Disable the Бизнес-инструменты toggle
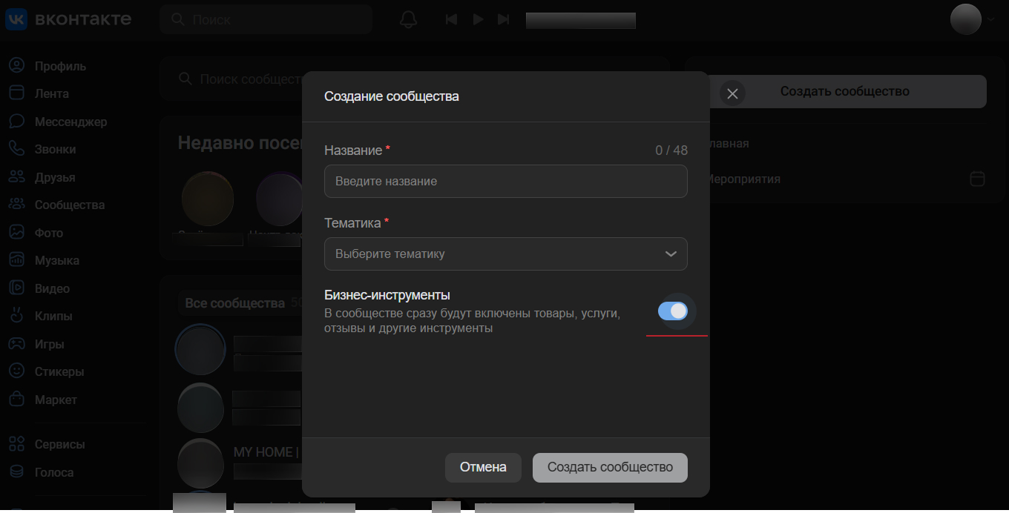Image resolution: width=1009 pixels, height=513 pixels. point(673,311)
